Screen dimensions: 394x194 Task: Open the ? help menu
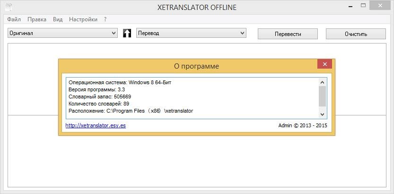click(105, 19)
